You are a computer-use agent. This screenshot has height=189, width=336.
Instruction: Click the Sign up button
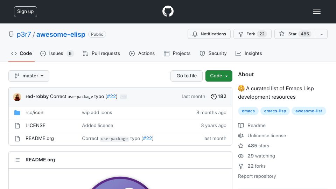(26, 12)
